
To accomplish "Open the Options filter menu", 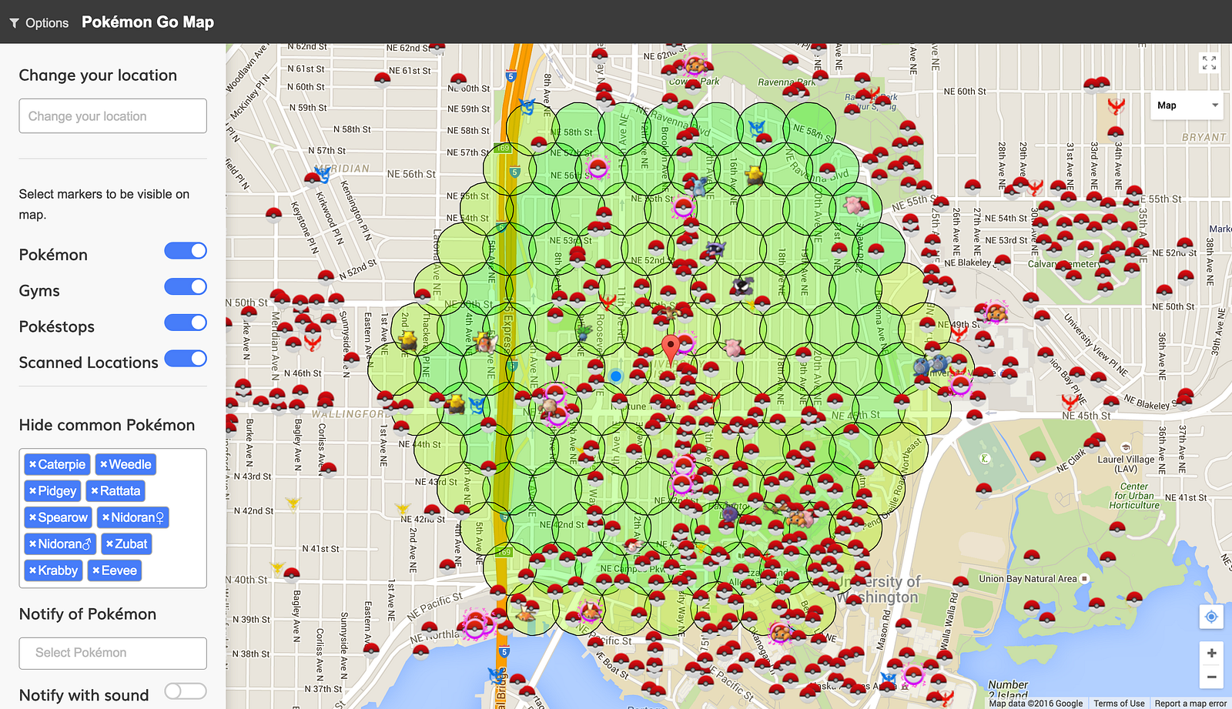I will coord(39,23).
